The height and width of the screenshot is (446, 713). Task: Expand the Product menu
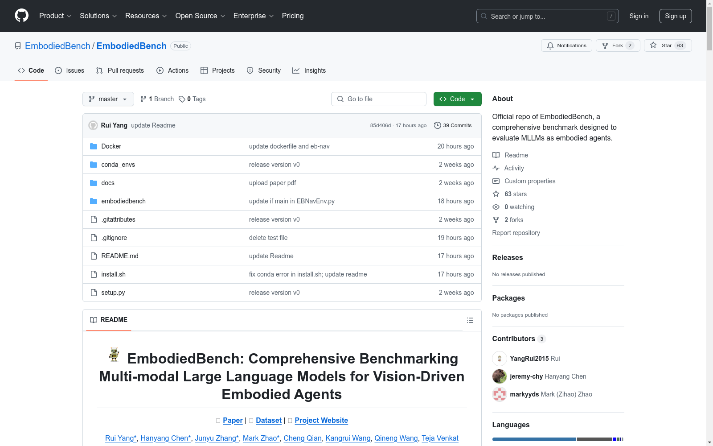[55, 16]
